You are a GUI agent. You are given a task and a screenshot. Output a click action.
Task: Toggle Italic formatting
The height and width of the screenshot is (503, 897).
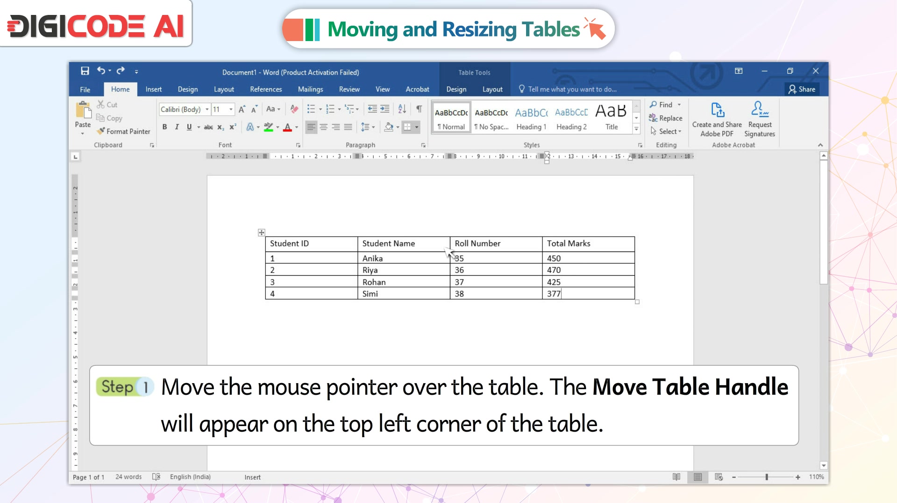pos(177,127)
